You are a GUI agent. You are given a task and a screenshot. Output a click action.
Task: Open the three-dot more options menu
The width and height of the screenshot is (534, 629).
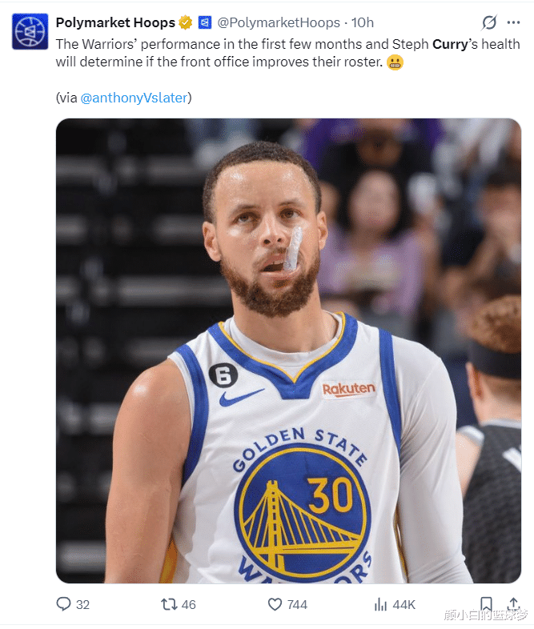coord(513,22)
